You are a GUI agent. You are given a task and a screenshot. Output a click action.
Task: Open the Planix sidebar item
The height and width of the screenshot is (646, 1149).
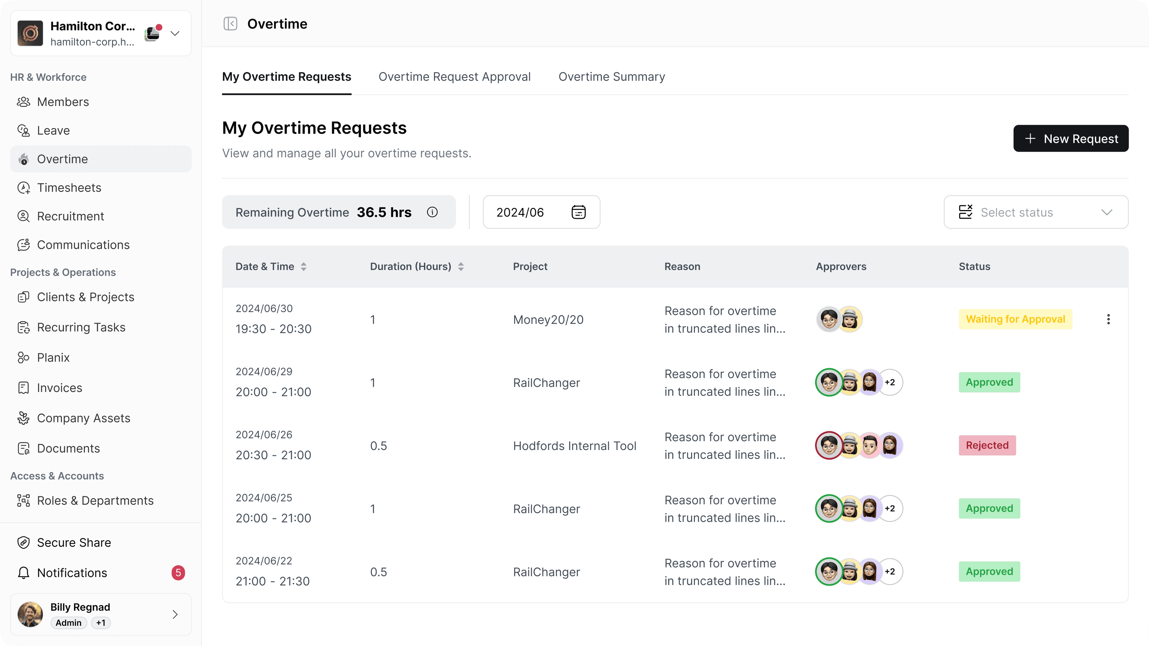(53, 357)
